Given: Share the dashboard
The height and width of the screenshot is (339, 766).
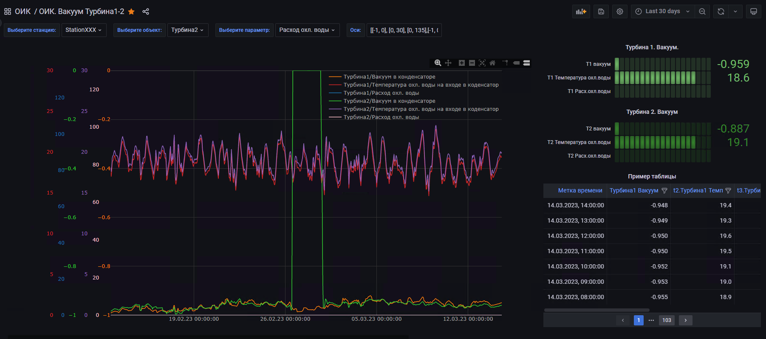Looking at the screenshot, I should pos(146,11).
